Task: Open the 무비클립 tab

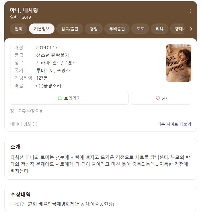Action: click(117, 29)
